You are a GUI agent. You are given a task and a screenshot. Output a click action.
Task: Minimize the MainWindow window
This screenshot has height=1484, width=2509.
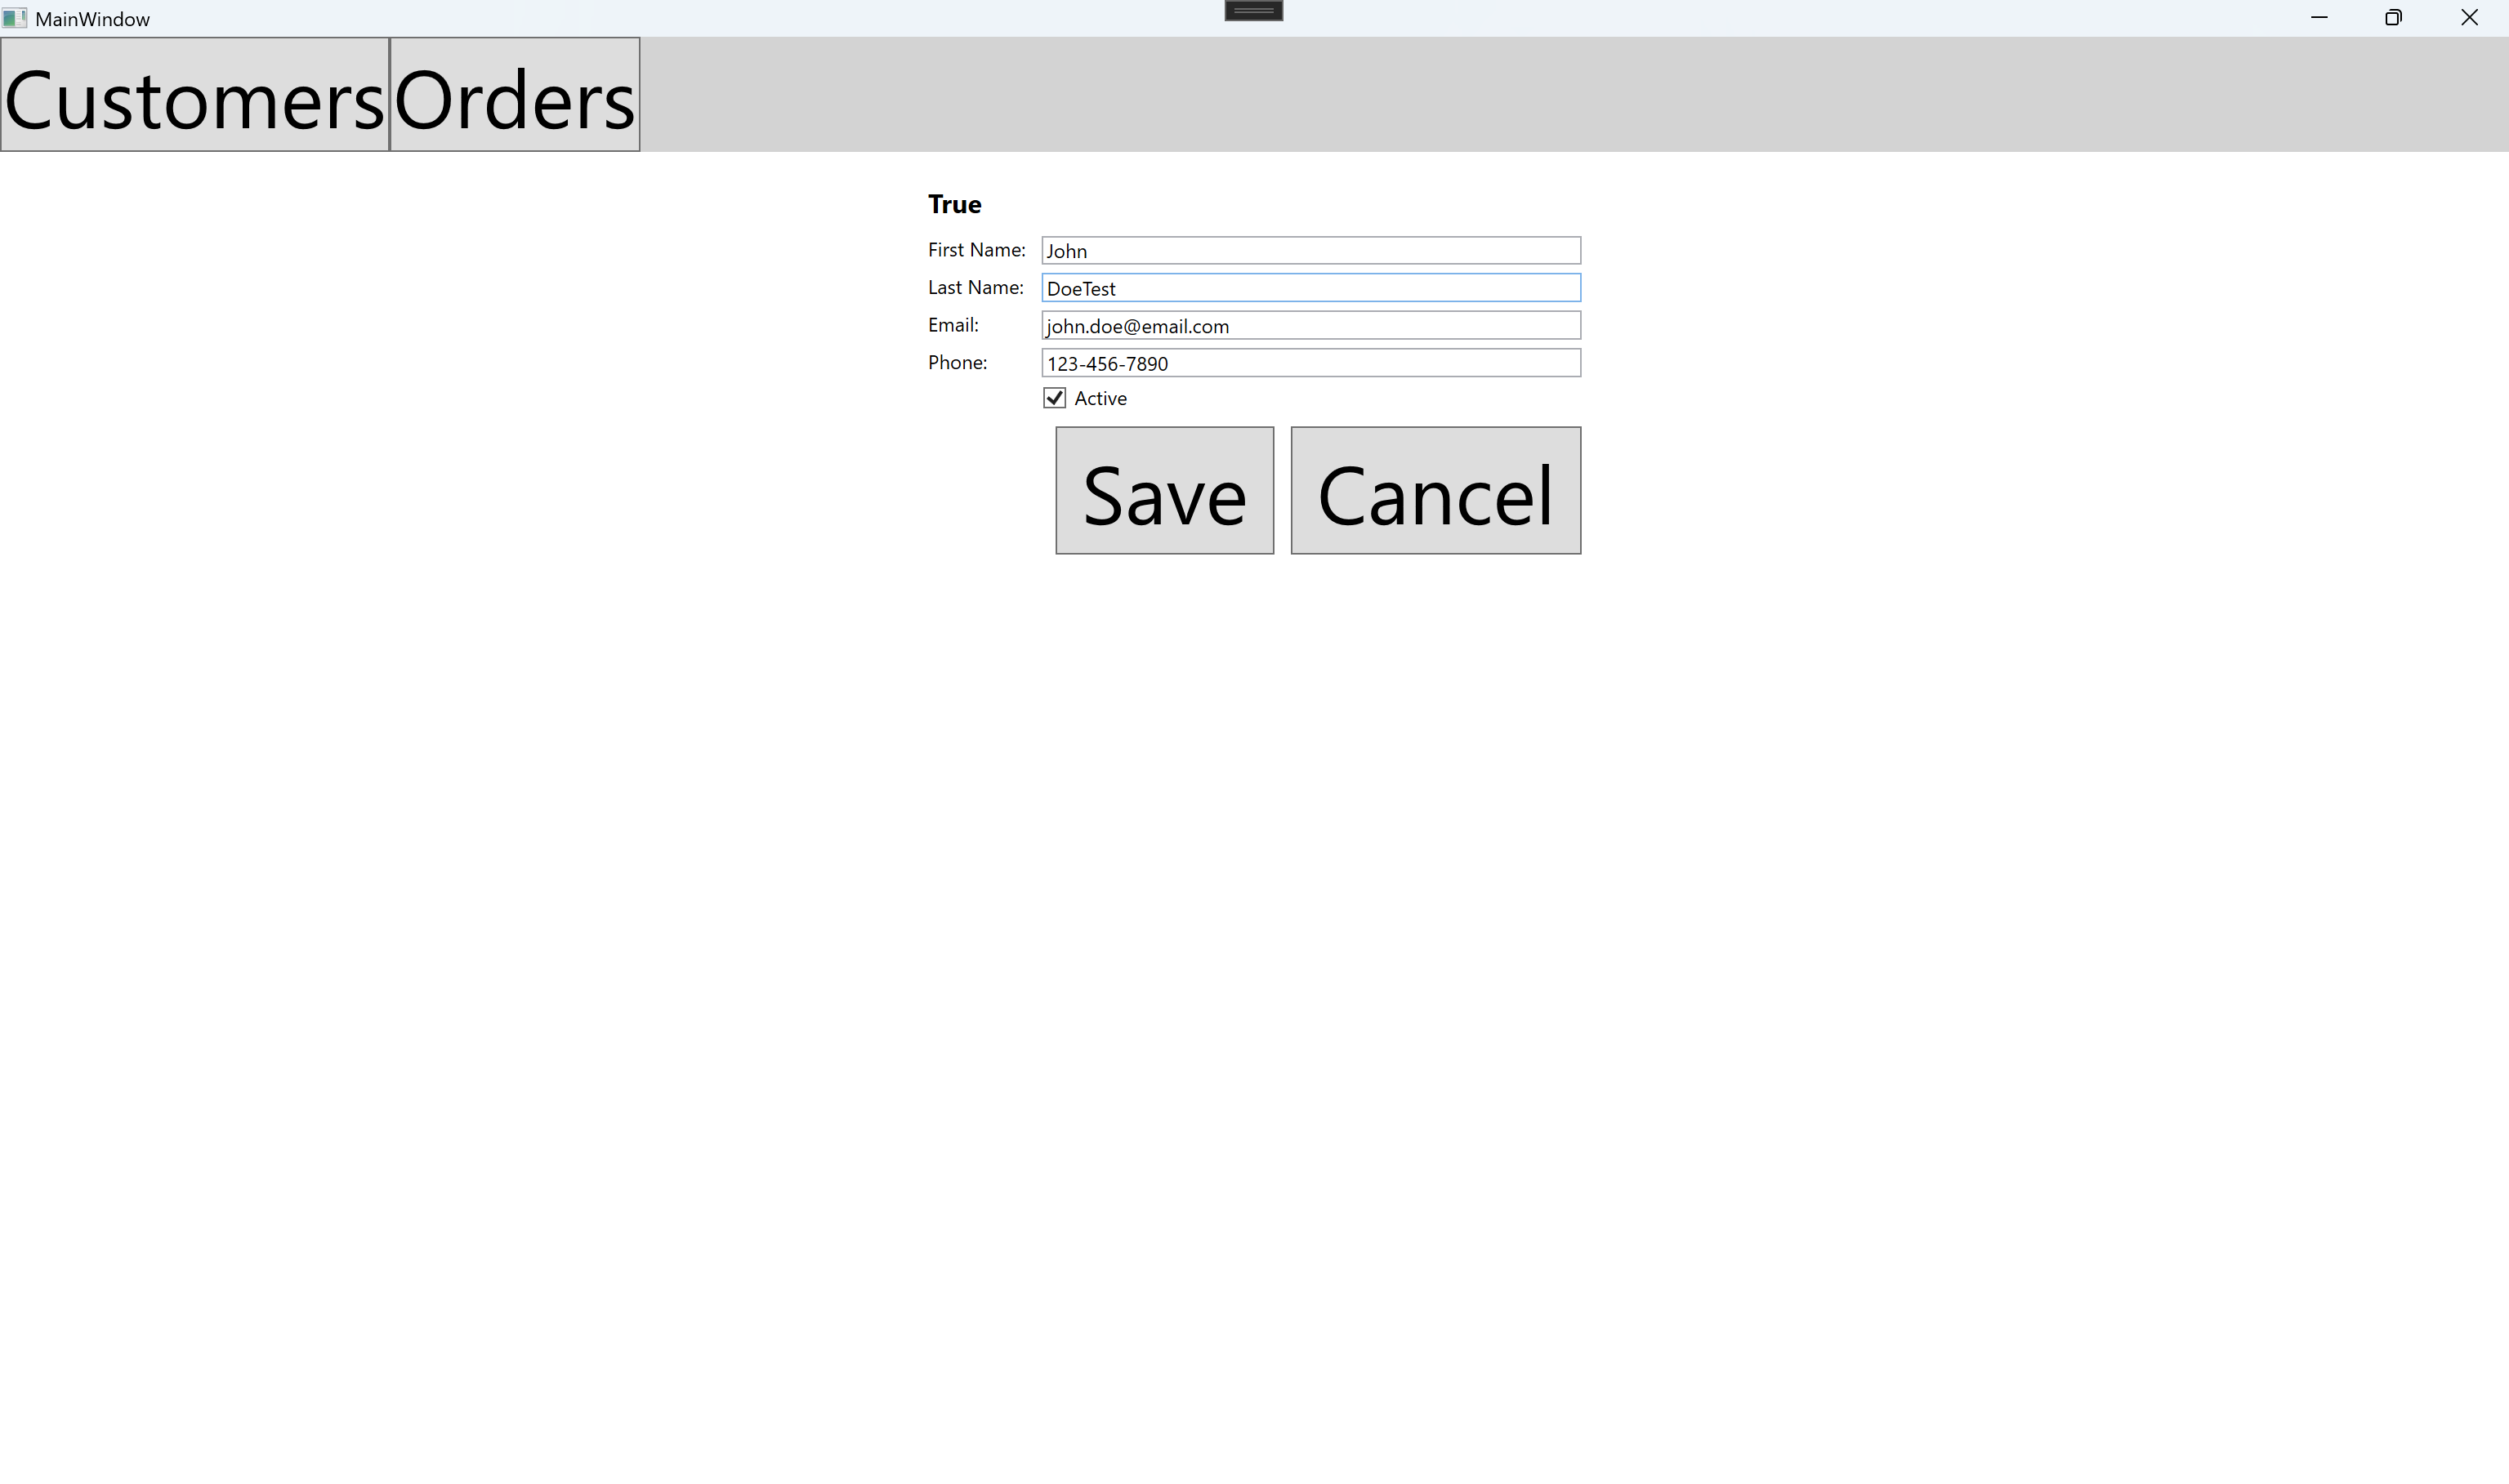[x=2319, y=18]
